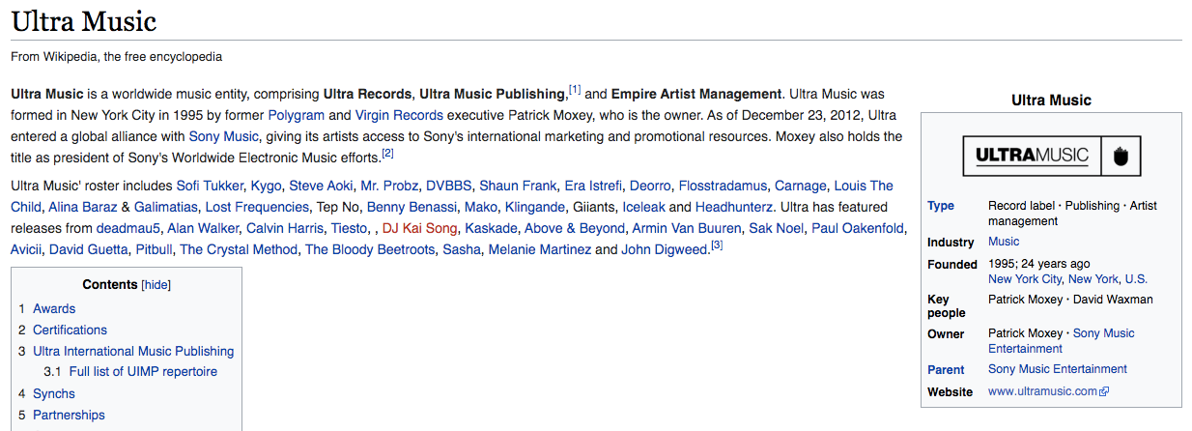
Task: Open the Galimatias link
Action: [166, 207]
